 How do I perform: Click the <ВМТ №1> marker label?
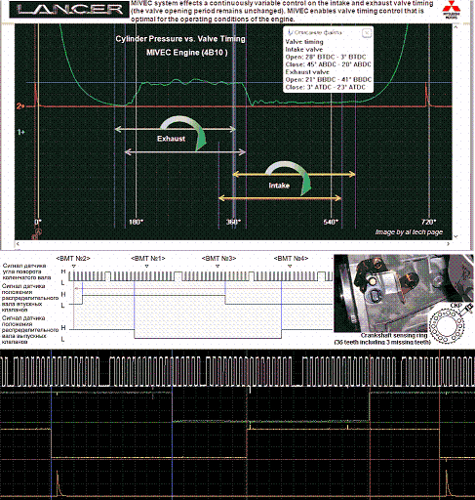click(148, 259)
